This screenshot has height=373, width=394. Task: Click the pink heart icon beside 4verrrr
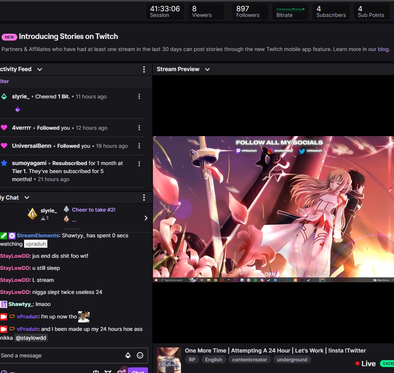coord(4,128)
